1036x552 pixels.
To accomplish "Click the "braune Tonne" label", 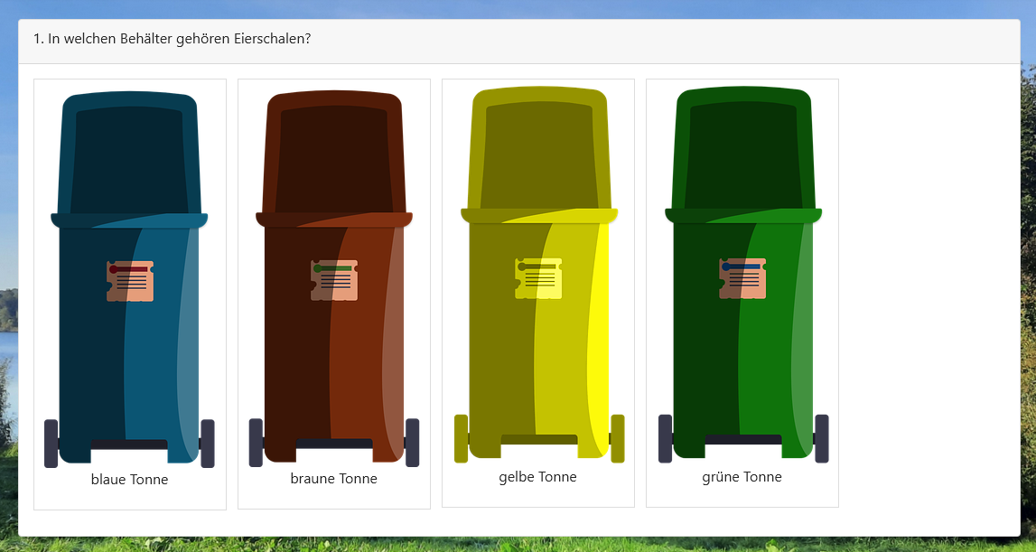I will point(333,479).
